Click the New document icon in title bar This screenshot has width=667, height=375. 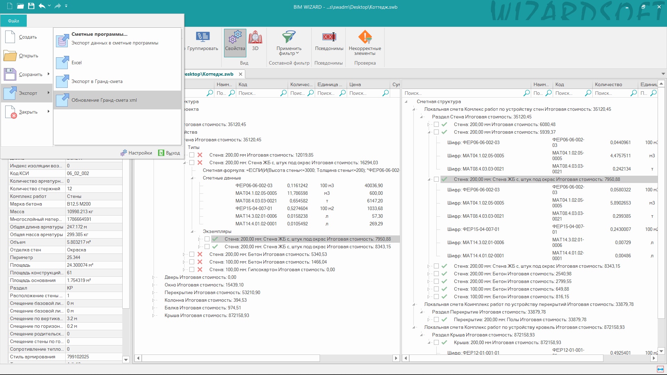(x=10, y=6)
